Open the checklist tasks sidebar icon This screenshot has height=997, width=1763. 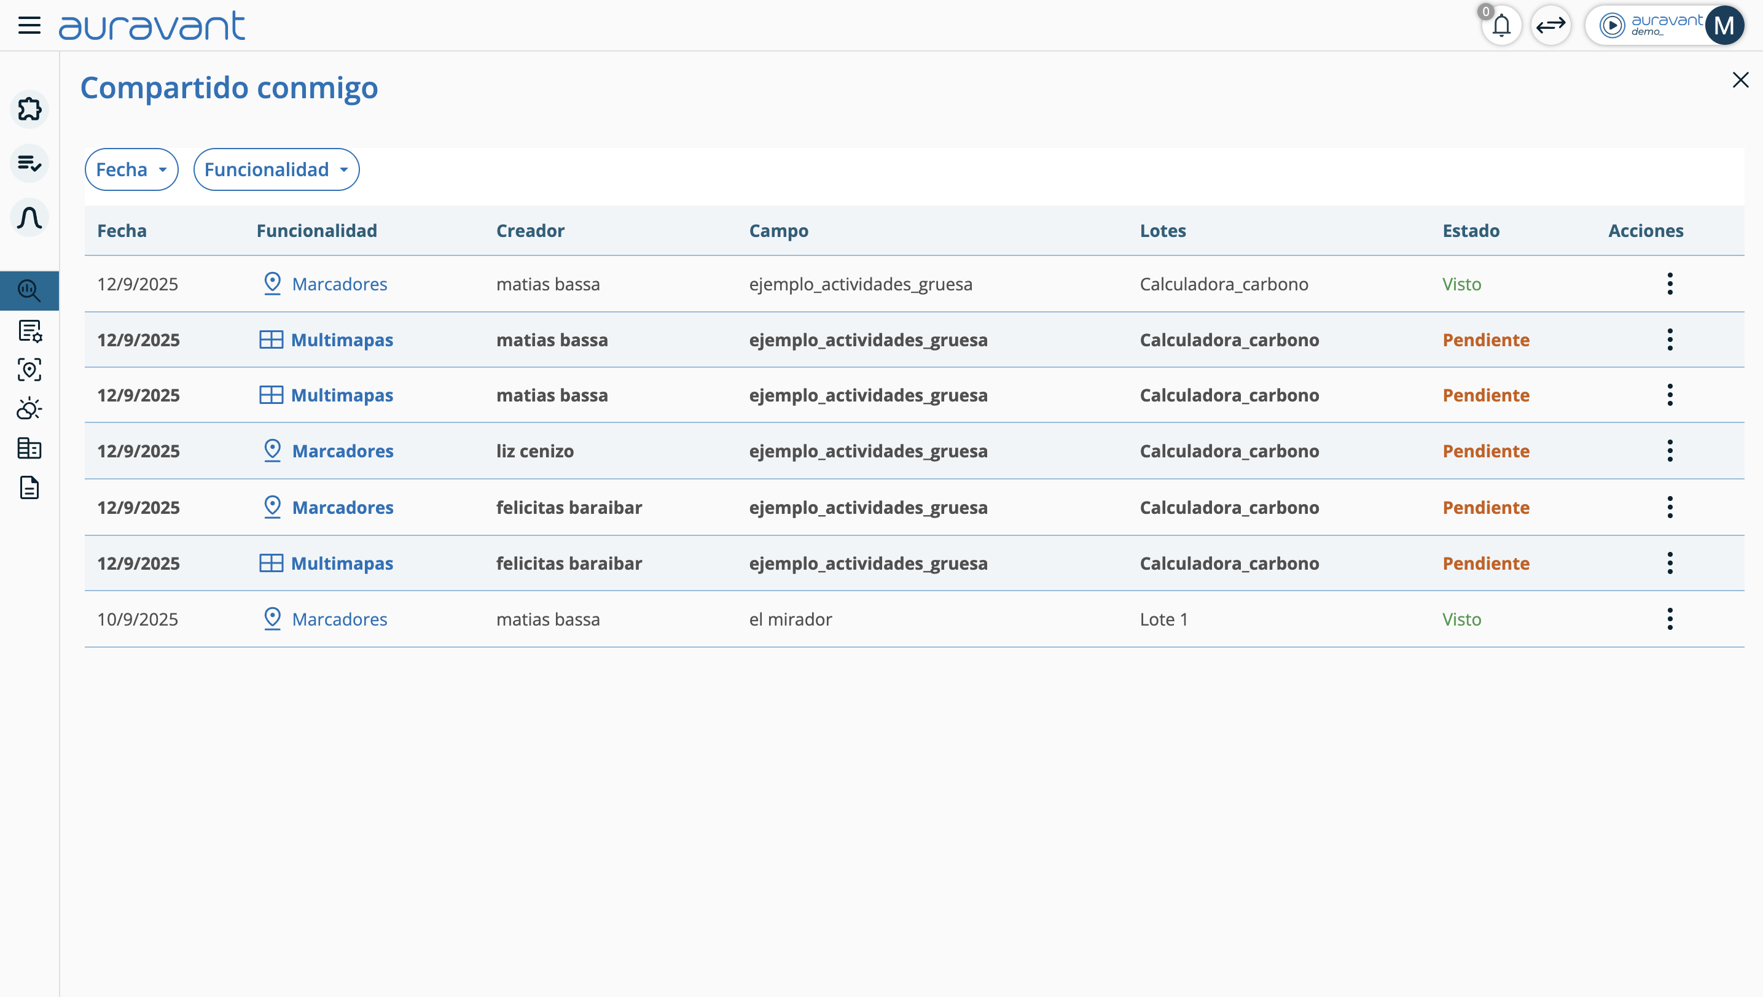(x=29, y=163)
